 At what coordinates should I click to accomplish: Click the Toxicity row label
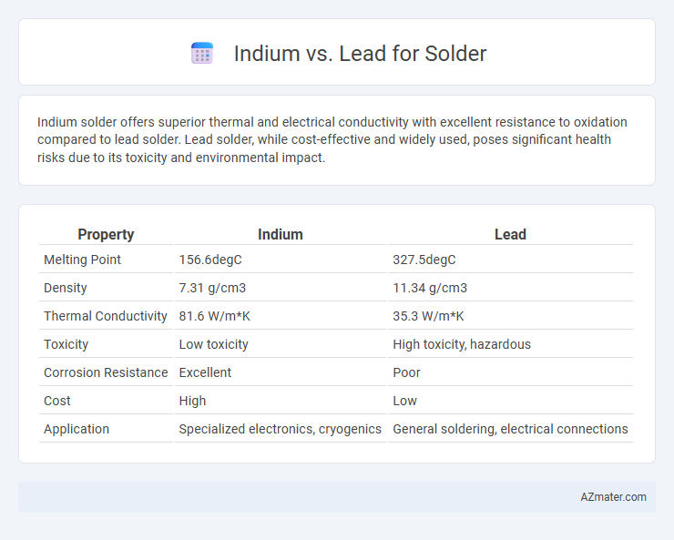[x=66, y=344]
